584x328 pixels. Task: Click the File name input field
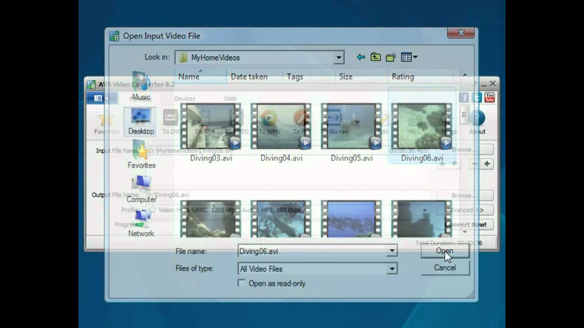(x=313, y=251)
